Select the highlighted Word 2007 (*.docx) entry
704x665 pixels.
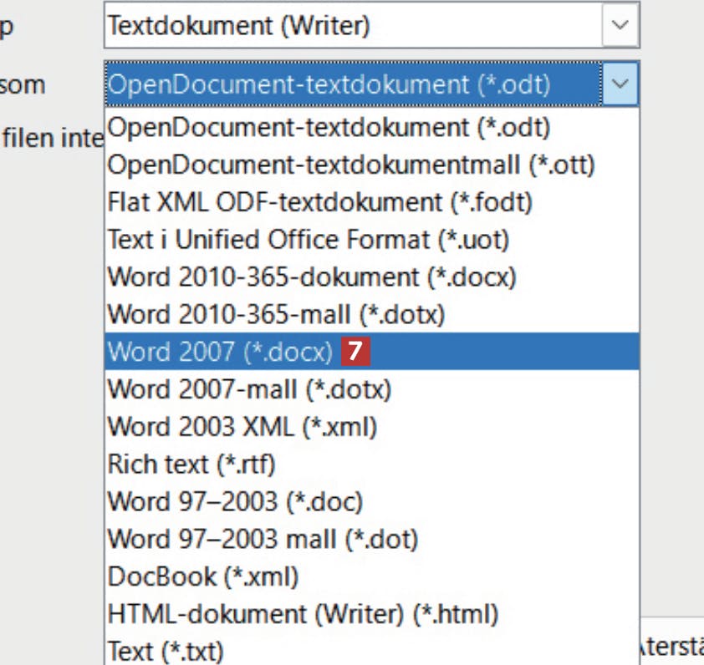click(x=221, y=352)
